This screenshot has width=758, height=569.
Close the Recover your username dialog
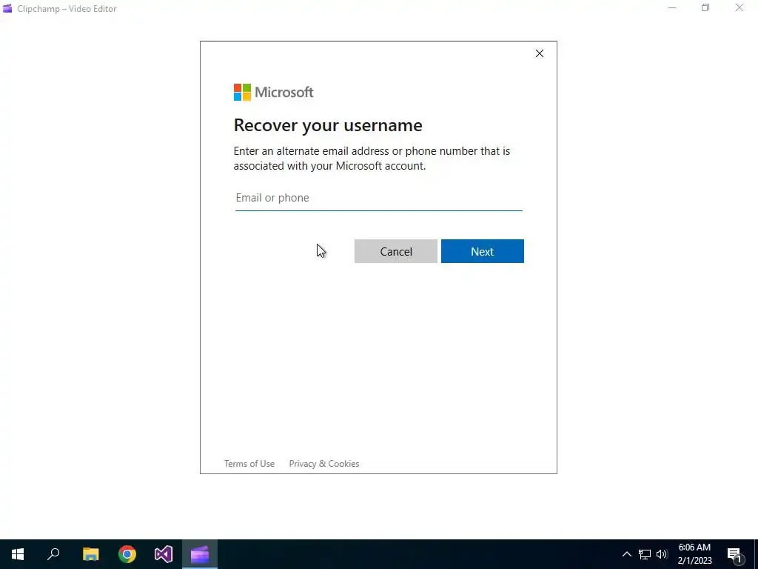coord(540,53)
